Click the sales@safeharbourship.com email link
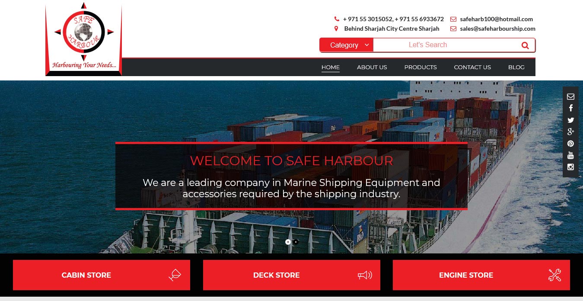583x301 pixels. (x=497, y=29)
